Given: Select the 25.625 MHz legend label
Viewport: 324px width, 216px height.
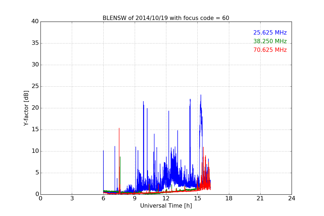Looking at the screenshot, I should pyautogui.click(x=270, y=33).
